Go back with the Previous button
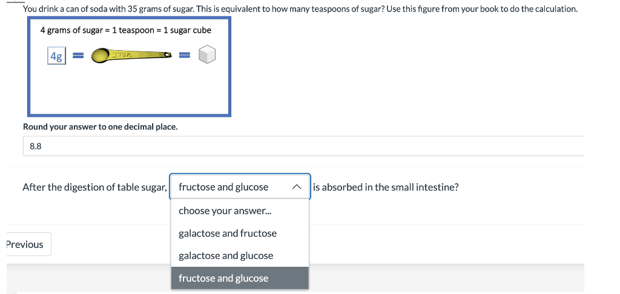This screenshot has width=620, height=294. pyautogui.click(x=25, y=244)
